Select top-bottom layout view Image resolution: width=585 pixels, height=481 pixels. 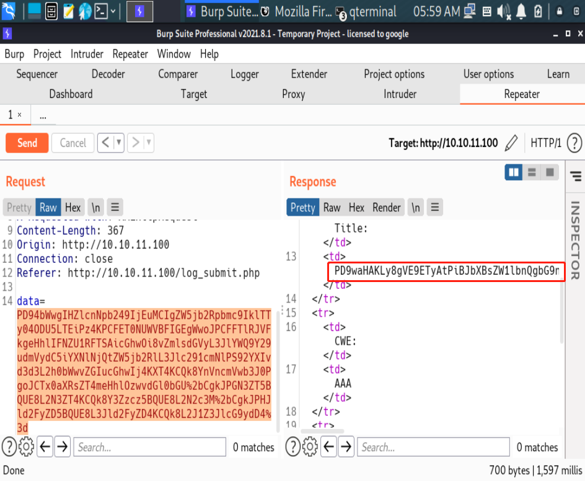coord(532,172)
